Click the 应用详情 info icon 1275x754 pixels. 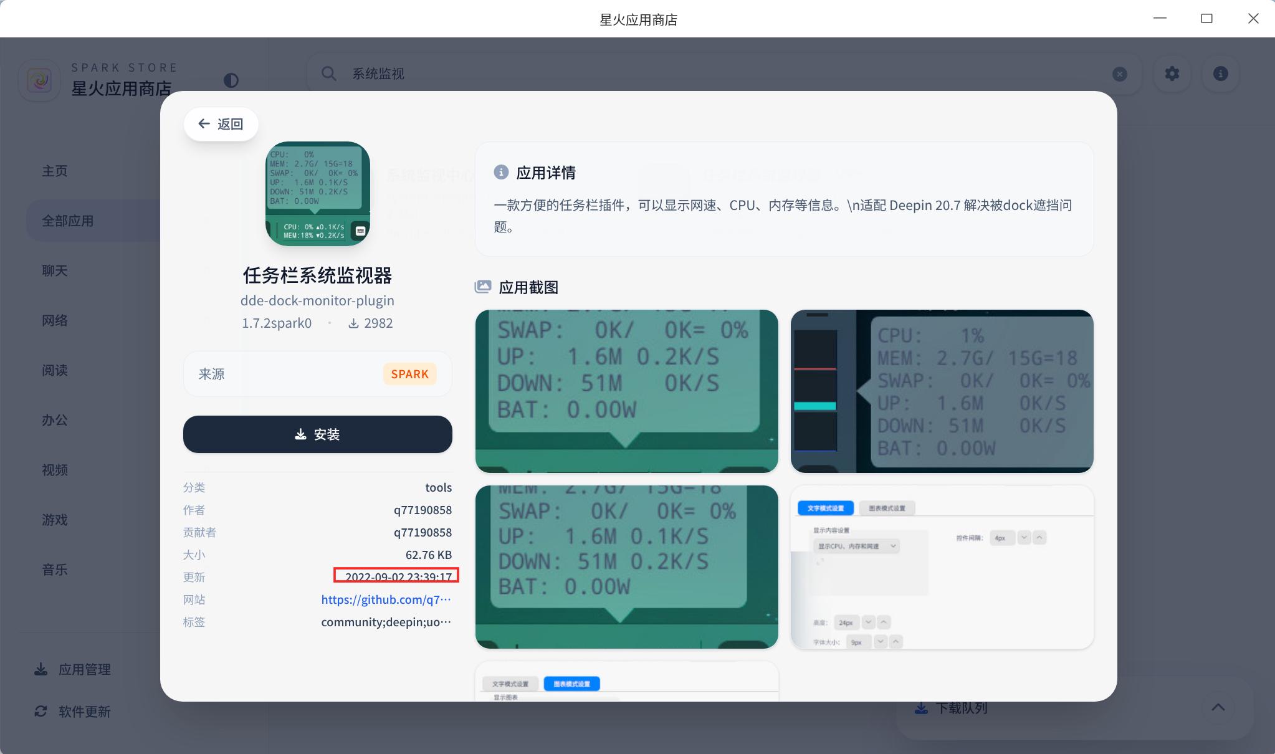coord(501,172)
